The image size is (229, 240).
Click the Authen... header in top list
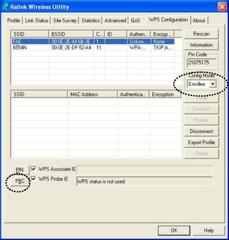point(139,34)
